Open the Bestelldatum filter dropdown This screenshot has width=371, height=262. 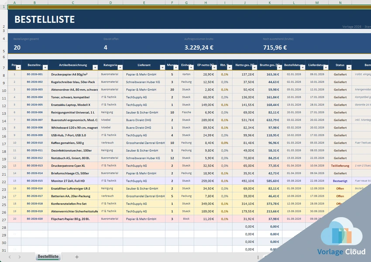(x=302, y=68)
